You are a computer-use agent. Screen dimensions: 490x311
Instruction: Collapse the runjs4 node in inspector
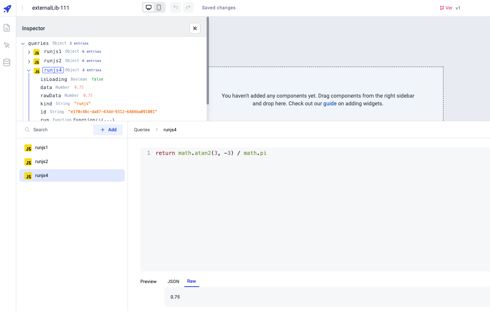(x=29, y=70)
